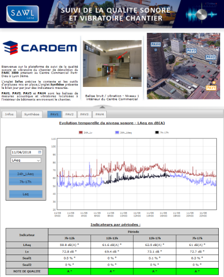Click the 7h-17h period button
224x277 pixels.
click(x=25, y=181)
